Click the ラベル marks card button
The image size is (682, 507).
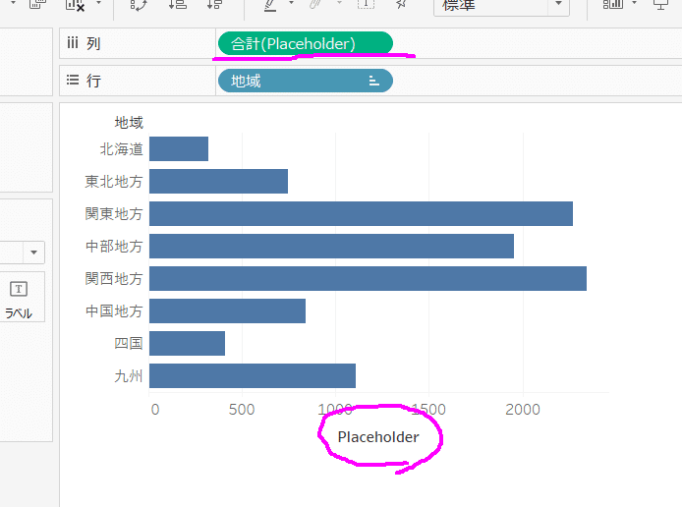(x=19, y=298)
